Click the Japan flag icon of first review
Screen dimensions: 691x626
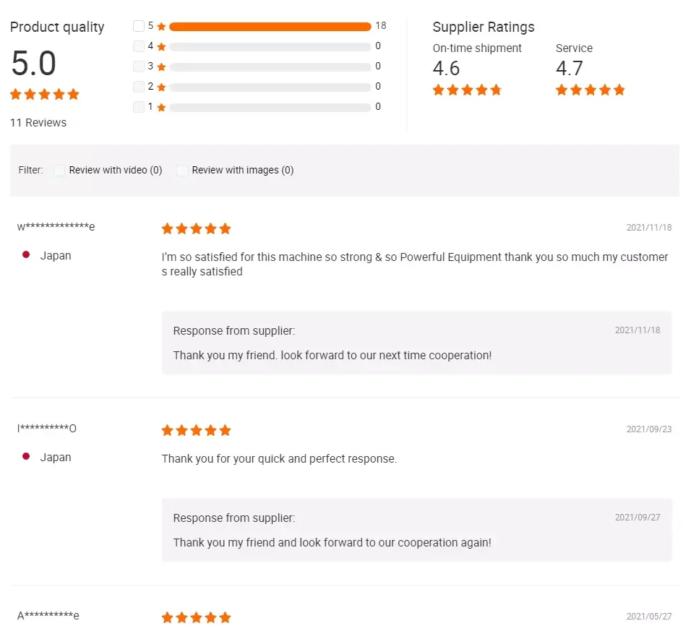pyautogui.click(x=26, y=255)
